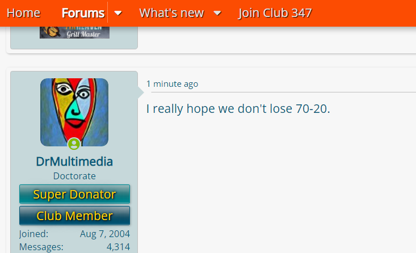Click the green online status icon

74,144
